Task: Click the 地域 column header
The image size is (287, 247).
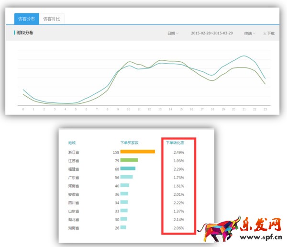Action: 72,143
